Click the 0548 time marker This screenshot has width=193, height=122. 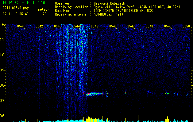point(149,26)
